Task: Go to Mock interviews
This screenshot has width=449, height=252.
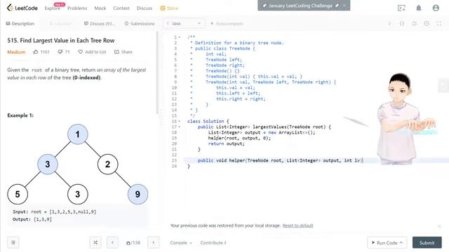Action: tap(100, 8)
